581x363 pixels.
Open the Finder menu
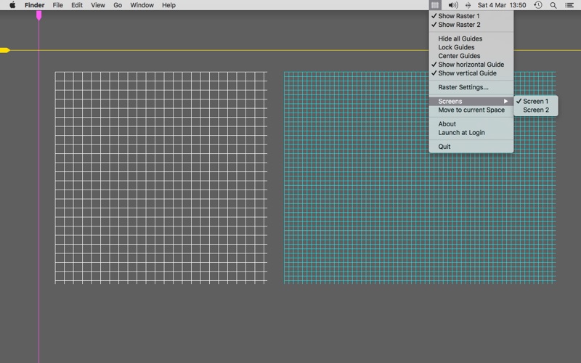(x=34, y=5)
